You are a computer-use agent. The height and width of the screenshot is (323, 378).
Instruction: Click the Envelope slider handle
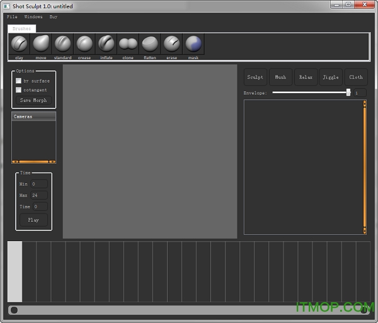pos(348,93)
